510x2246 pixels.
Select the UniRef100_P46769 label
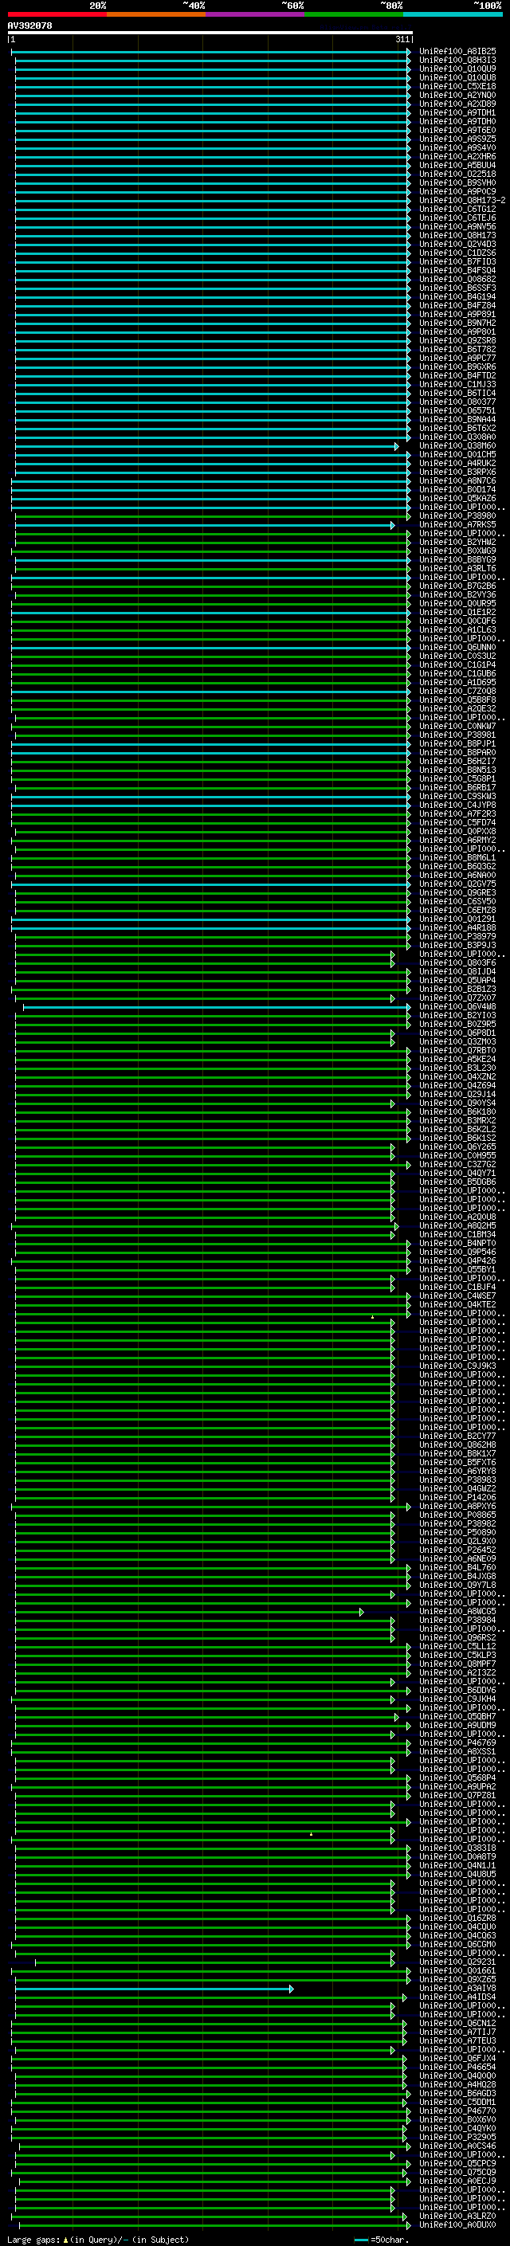457,1743
